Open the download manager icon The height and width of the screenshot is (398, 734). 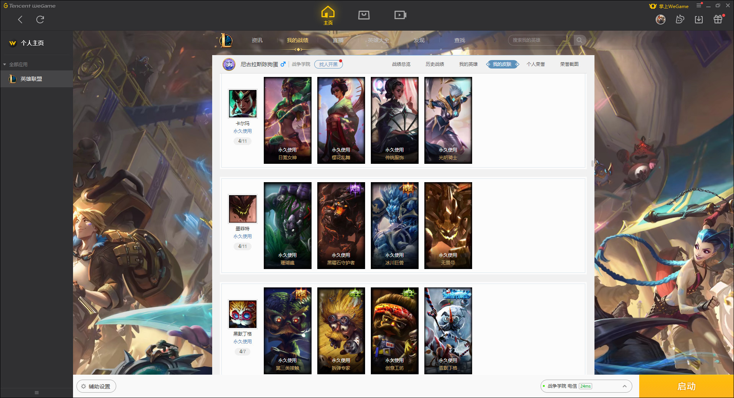pyautogui.click(x=699, y=20)
